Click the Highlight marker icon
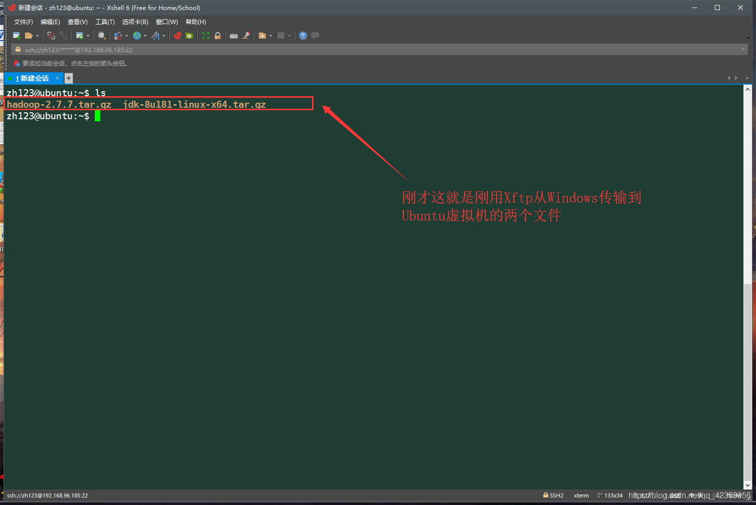Viewport: 756px width, 505px height. (x=246, y=36)
